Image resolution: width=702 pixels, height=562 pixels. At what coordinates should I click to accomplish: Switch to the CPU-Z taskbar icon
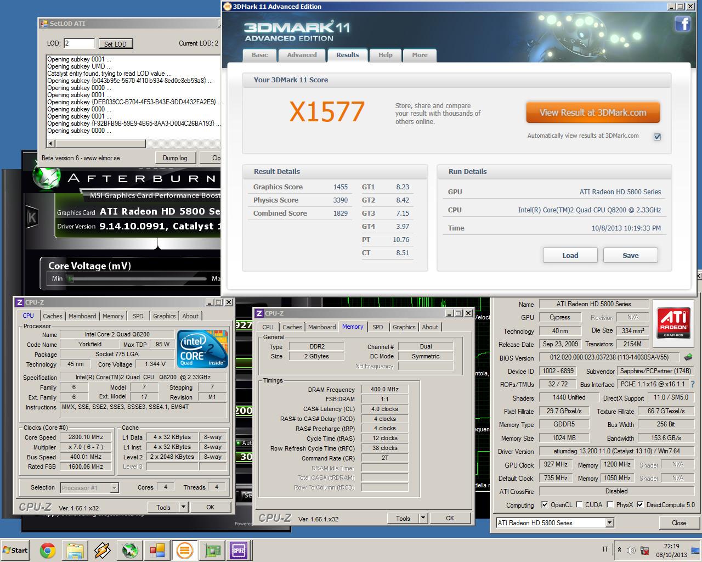(239, 550)
